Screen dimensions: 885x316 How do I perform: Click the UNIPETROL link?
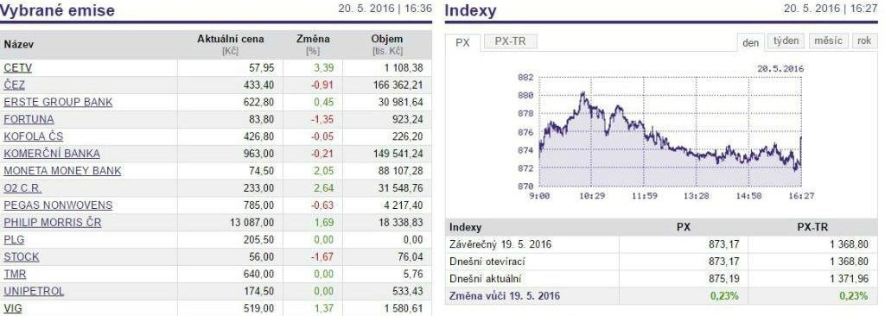pos(34,291)
